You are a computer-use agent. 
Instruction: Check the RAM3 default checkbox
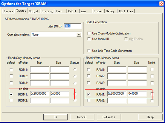[88, 83]
